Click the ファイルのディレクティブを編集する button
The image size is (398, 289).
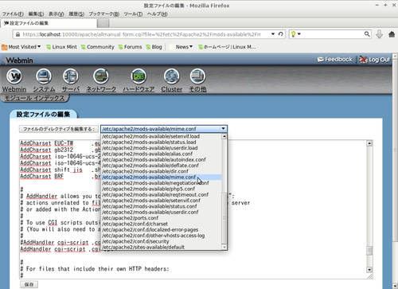point(59,129)
